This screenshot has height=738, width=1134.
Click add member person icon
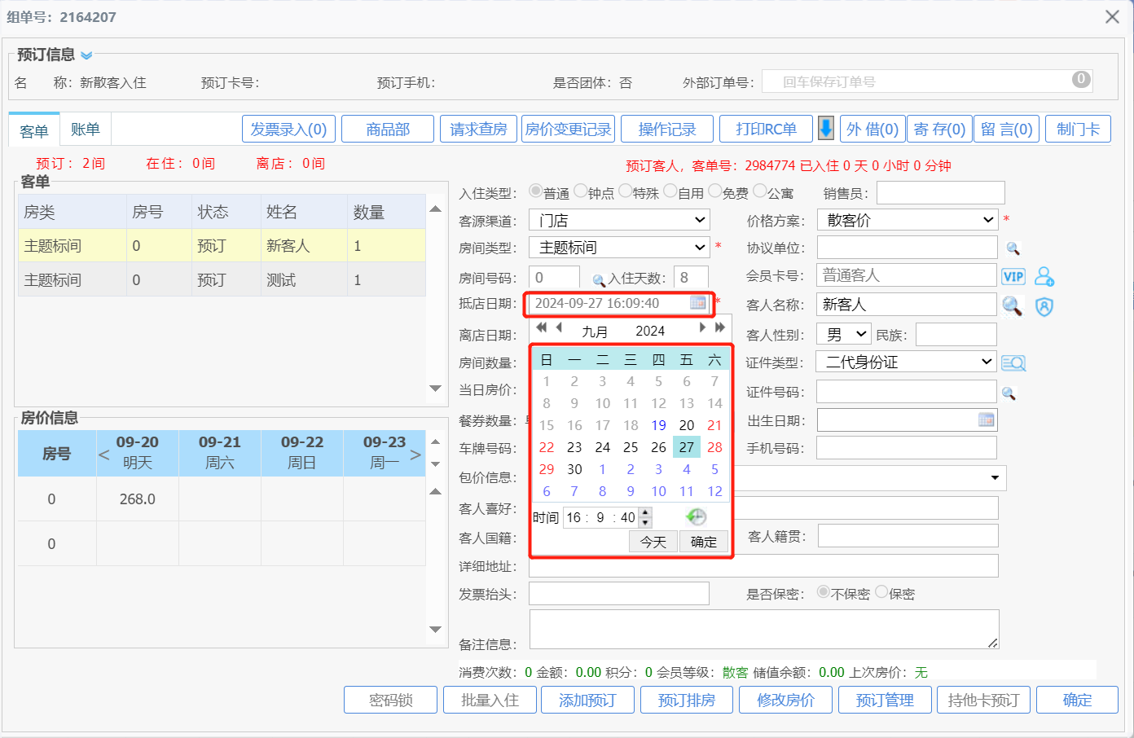point(1044,276)
